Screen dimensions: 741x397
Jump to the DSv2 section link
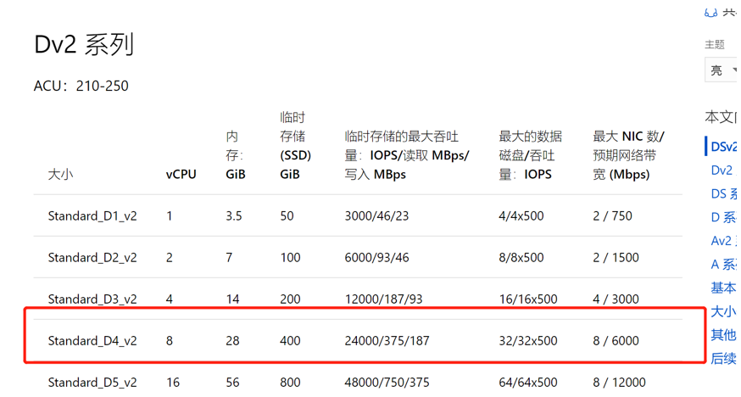click(723, 147)
